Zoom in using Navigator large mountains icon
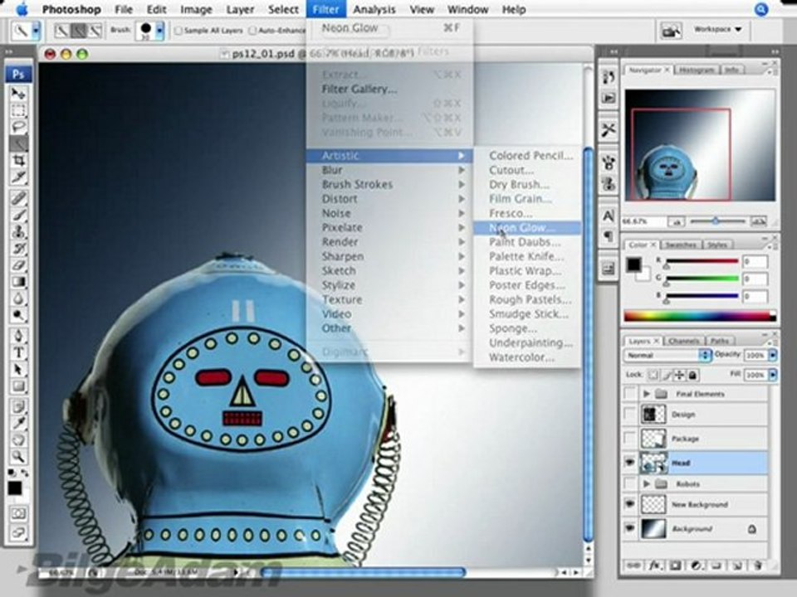797x597 pixels. (x=758, y=221)
